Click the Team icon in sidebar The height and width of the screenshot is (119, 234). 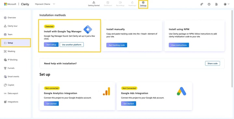pyautogui.click(x=5, y=35)
